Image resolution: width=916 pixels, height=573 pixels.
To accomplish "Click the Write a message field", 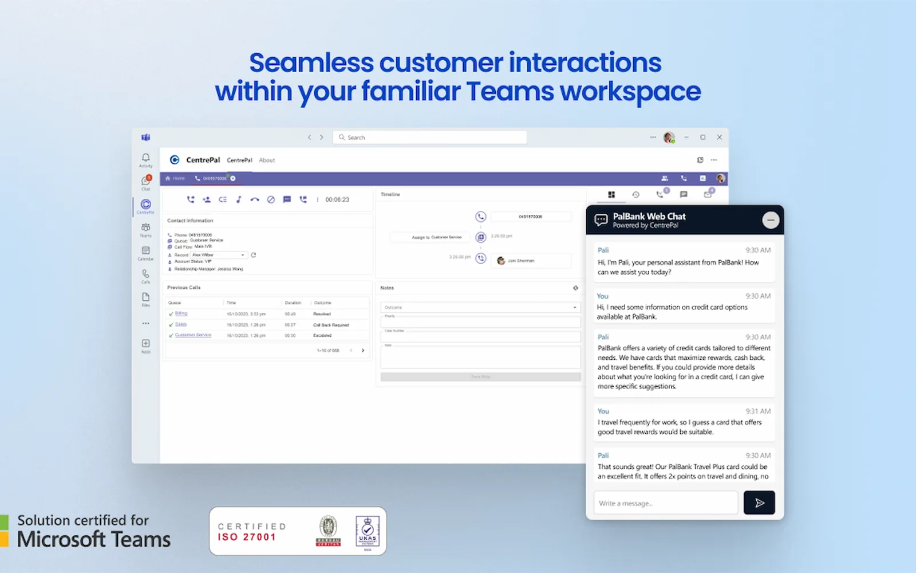I will (666, 503).
